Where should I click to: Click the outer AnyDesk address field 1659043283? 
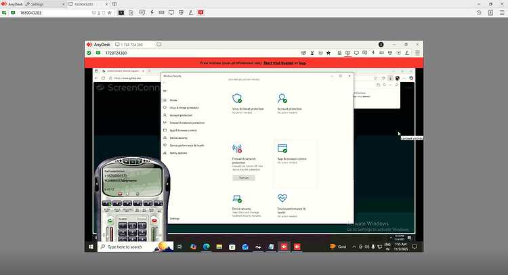[54, 13]
